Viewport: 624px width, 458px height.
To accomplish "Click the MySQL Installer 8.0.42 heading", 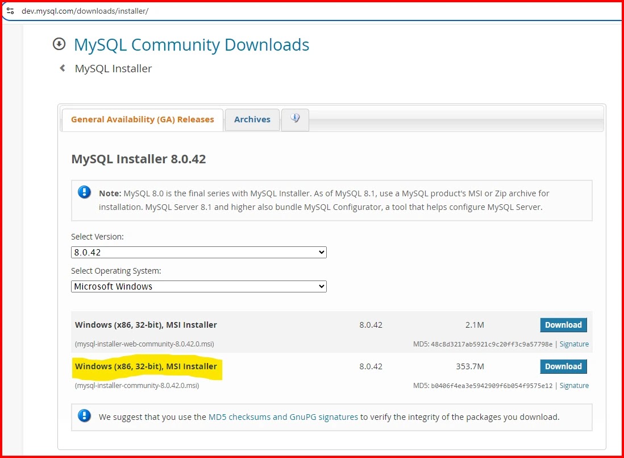I will coord(139,159).
